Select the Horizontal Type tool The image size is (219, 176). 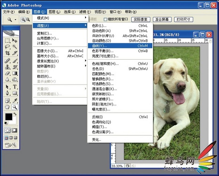[x=15, y=86]
